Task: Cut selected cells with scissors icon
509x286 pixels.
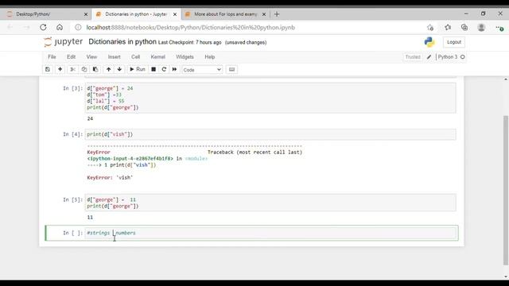Action: pos(72,69)
